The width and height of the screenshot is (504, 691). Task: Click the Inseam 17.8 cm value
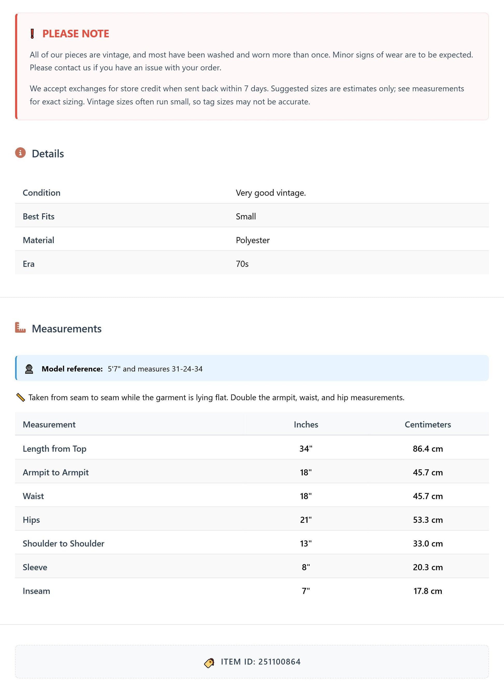click(428, 591)
